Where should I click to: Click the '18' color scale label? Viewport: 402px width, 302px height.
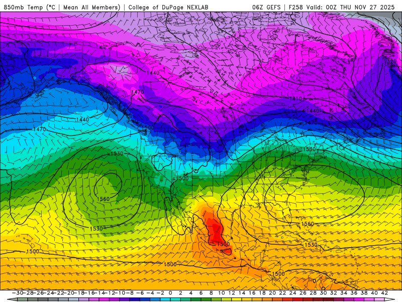tap(262, 293)
